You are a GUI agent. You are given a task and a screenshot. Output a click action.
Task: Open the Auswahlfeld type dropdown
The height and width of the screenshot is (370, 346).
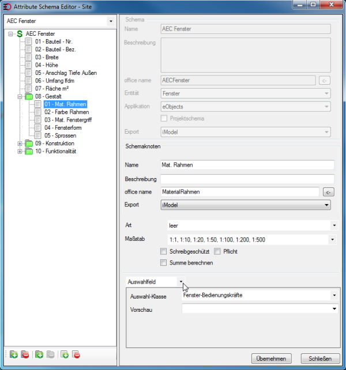point(181,281)
